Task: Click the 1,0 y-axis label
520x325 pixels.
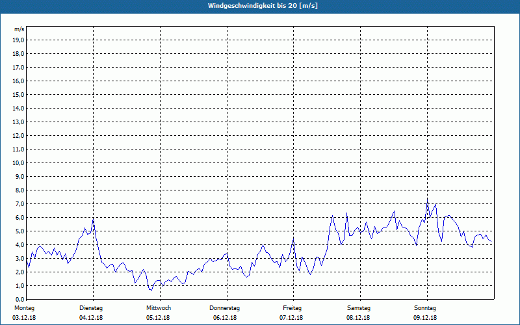Action: [20, 286]
